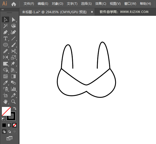The image size is (156, 144).
Task: Activate the Direct Selection arrow tool
Action: 13,19
